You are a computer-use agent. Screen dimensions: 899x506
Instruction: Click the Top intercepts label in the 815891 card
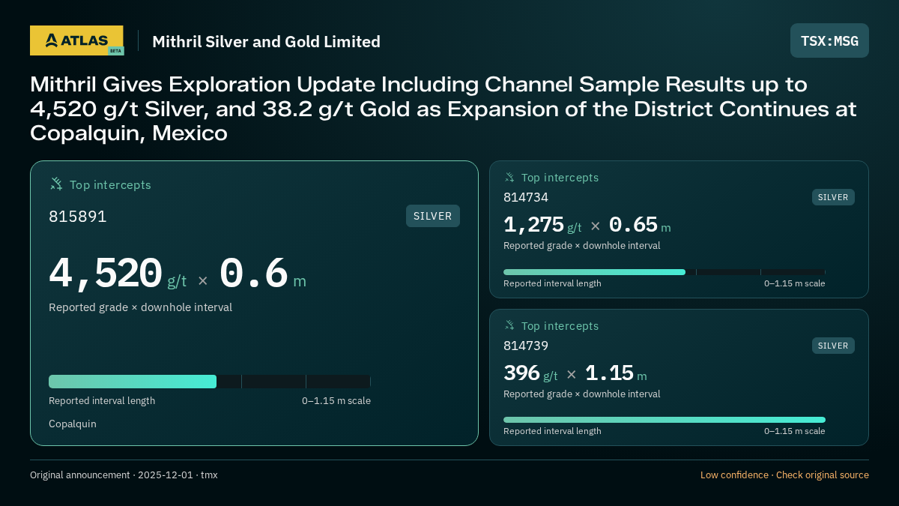coord(110,184)
